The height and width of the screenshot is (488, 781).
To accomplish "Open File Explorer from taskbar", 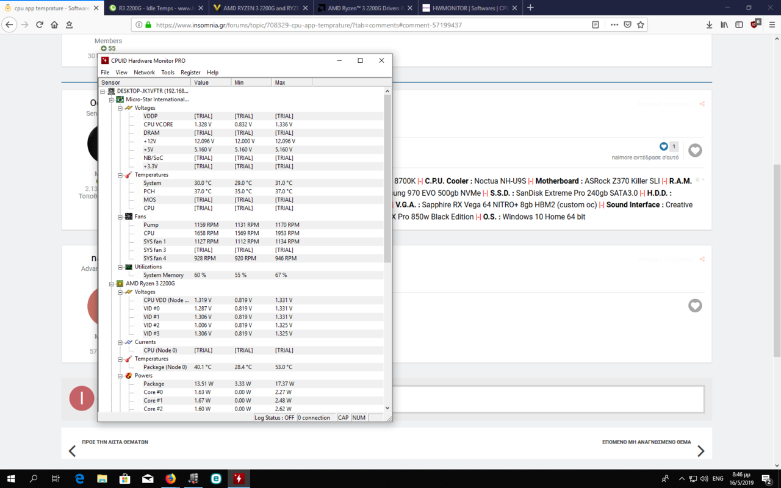I will coord(102,479).
